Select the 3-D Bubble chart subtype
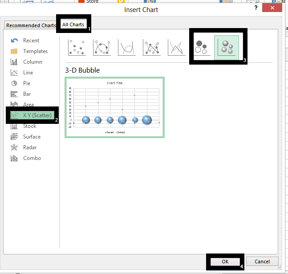The height and width of the screenshot is (274, 288). coord(227,48)
